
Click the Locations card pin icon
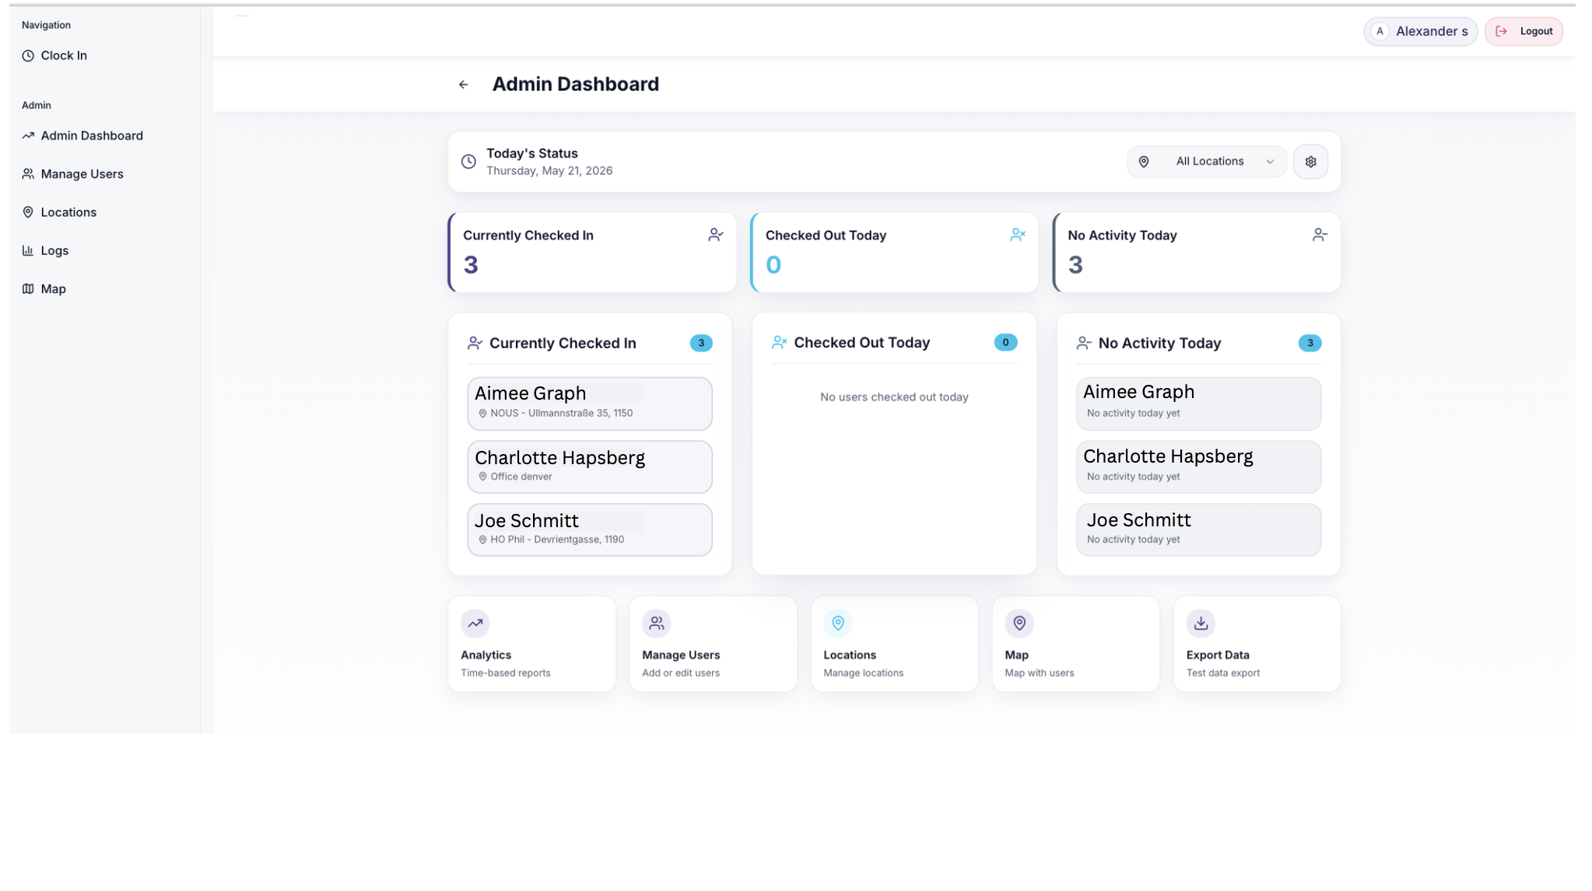tap(838, 624)
